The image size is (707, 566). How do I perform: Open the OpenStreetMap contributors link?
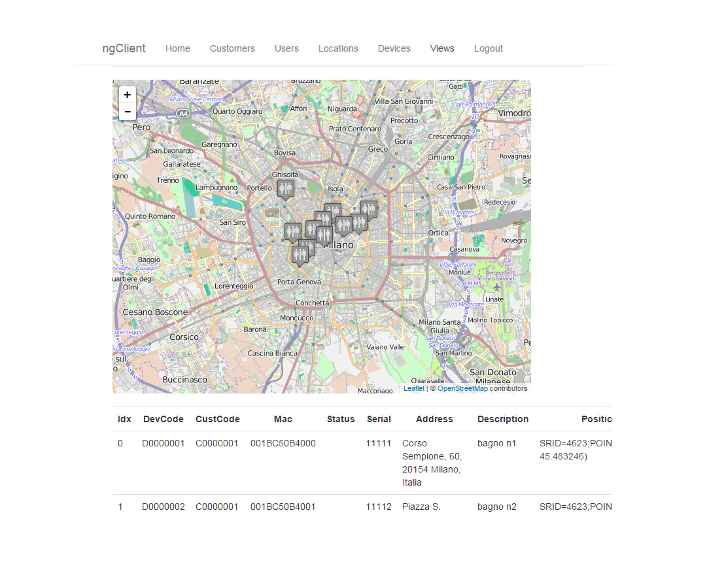(462, 388)
